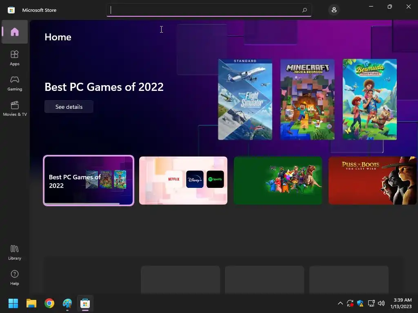Open the Movies & TV section
Screen dimensions: 418x313
[x=15, y=108]
